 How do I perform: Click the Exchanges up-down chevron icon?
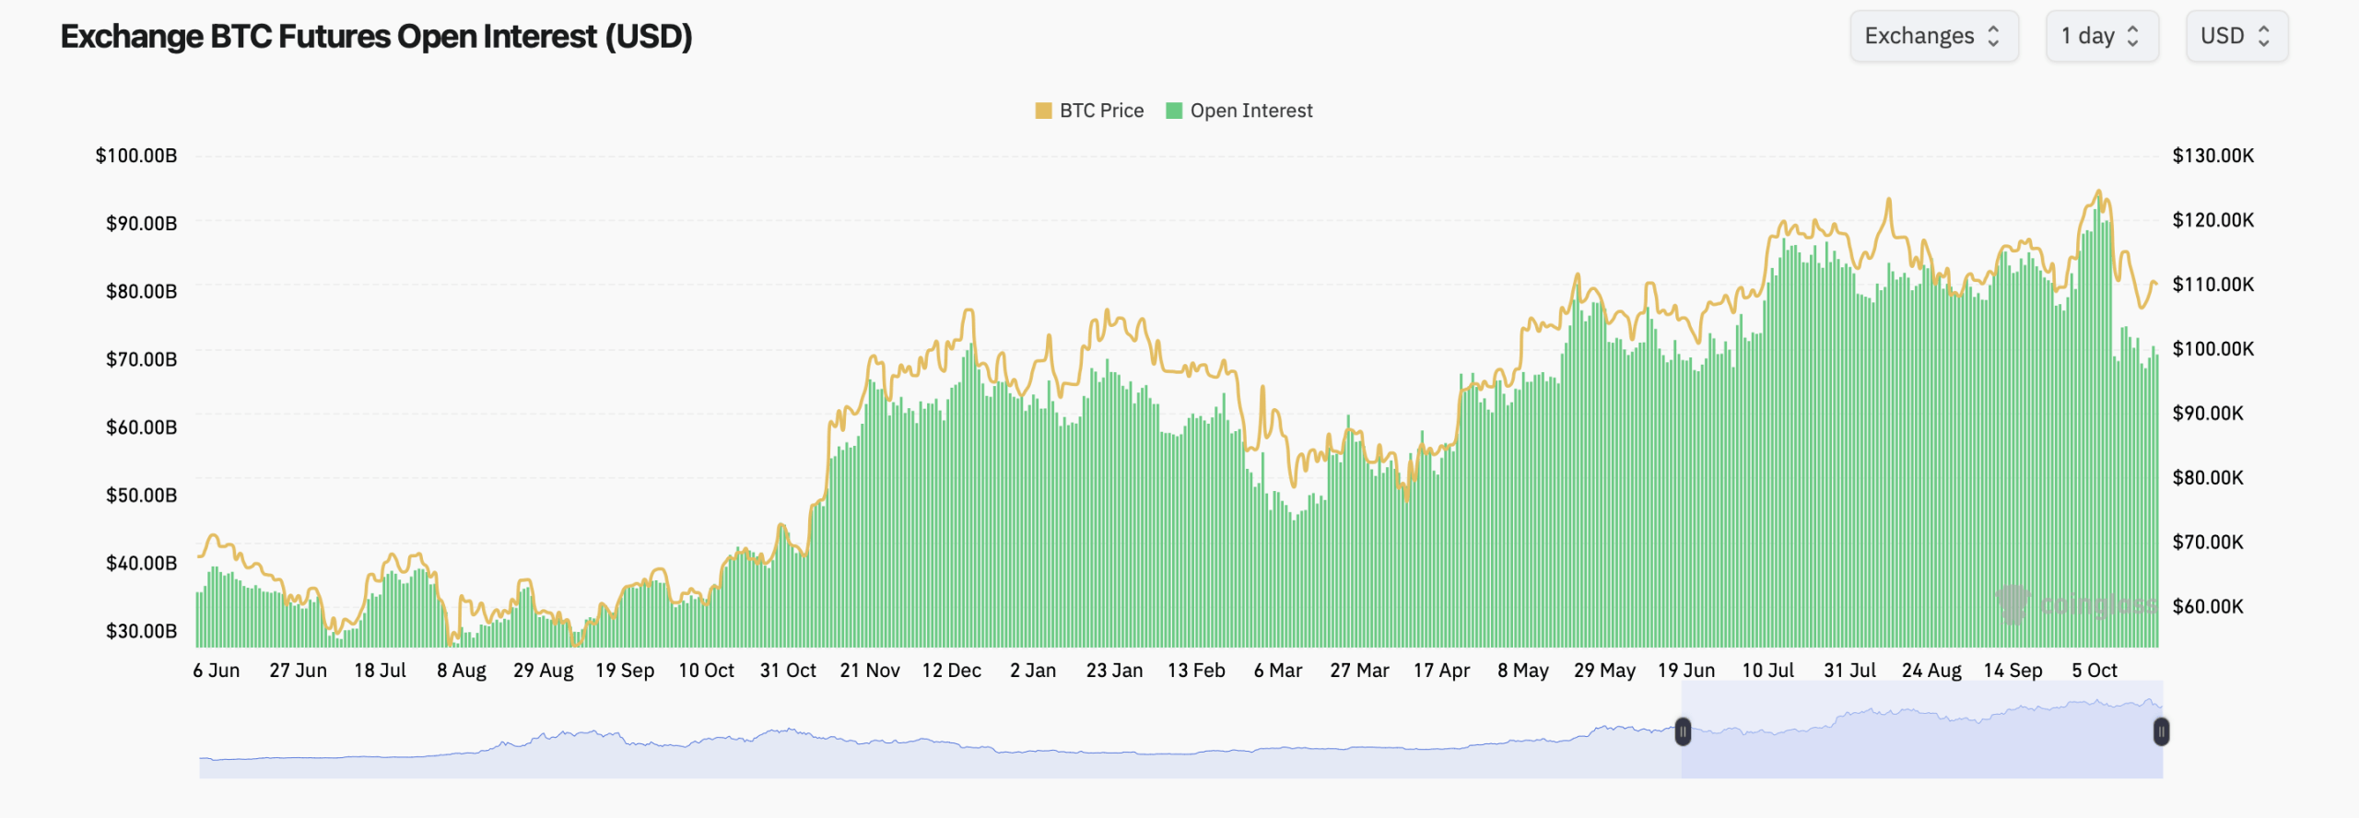1994,36
